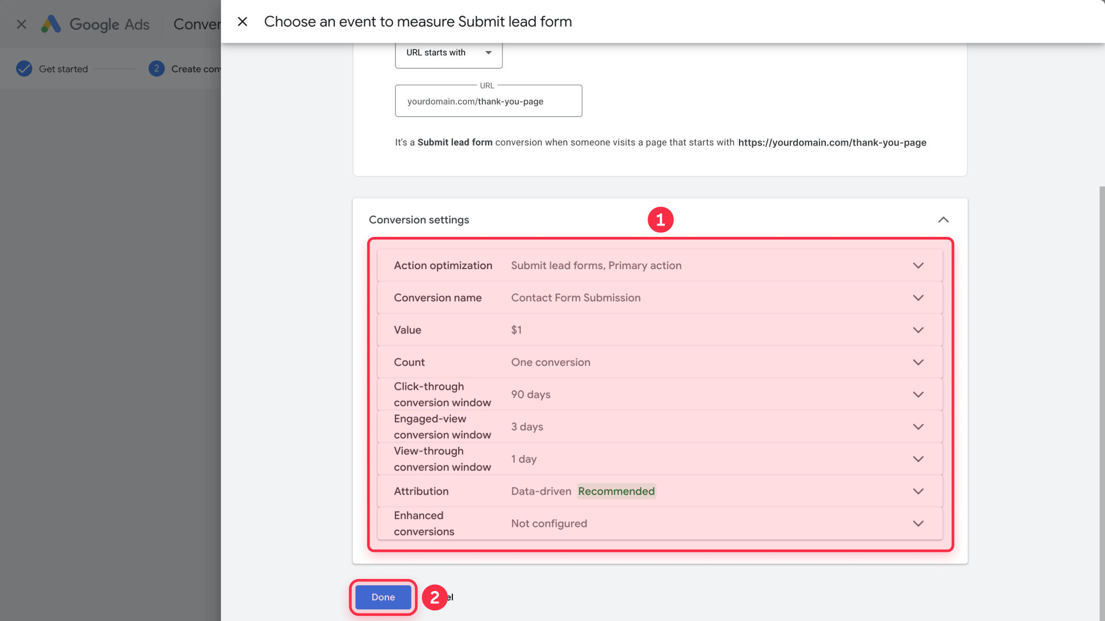Select the step 2 circle indicator
1105x621 pixels.
(x=157, y=68)
